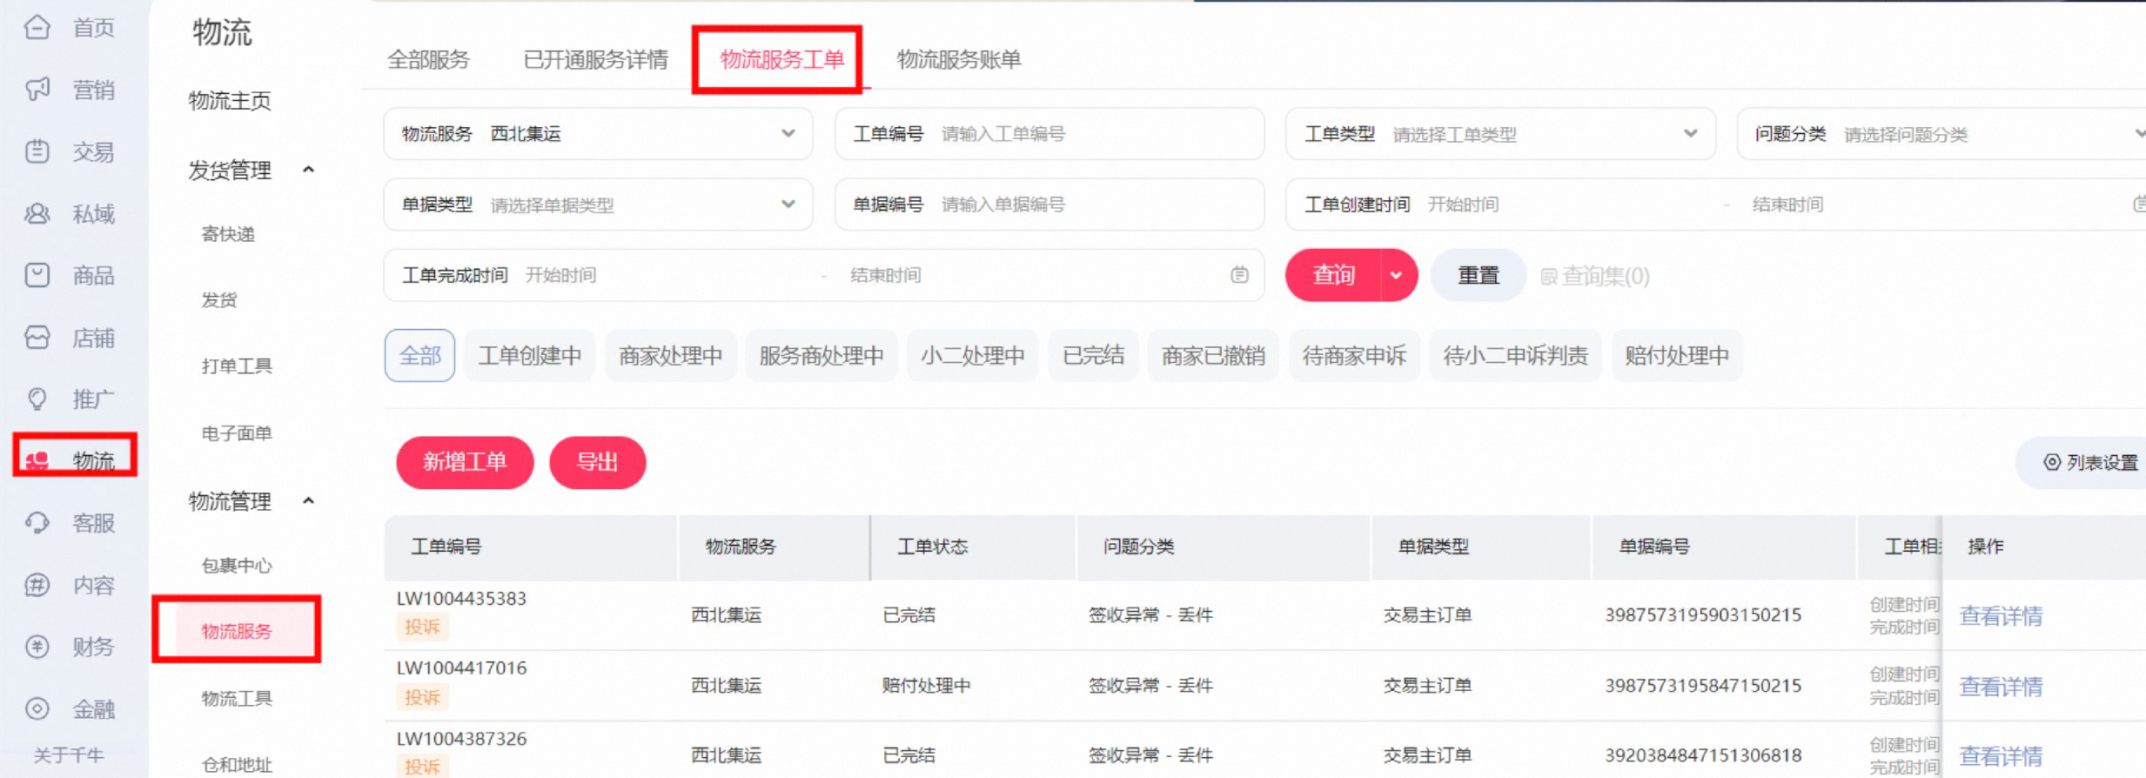2146x778 pixels.
Task: Filter by 已完结 status
Action: coord(1094,355)
